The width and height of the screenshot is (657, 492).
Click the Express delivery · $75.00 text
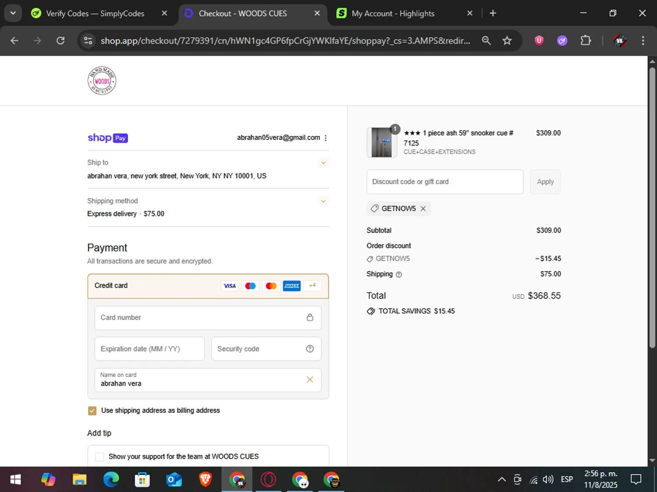(126, 214)
